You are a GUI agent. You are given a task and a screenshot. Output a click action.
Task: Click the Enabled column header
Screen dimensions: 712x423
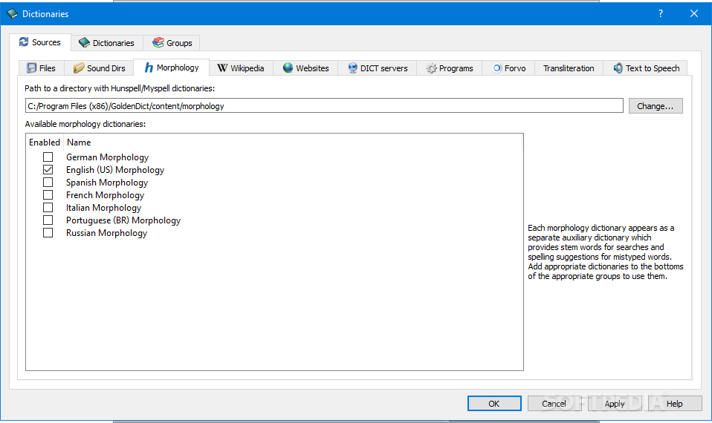(x=45, y=142)
